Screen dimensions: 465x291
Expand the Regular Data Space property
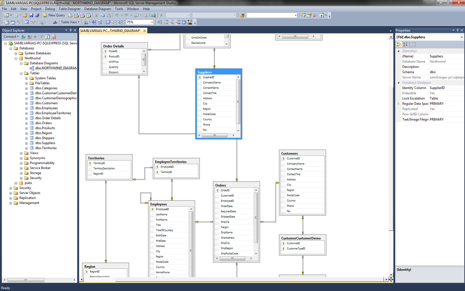[x=399, y=104]
